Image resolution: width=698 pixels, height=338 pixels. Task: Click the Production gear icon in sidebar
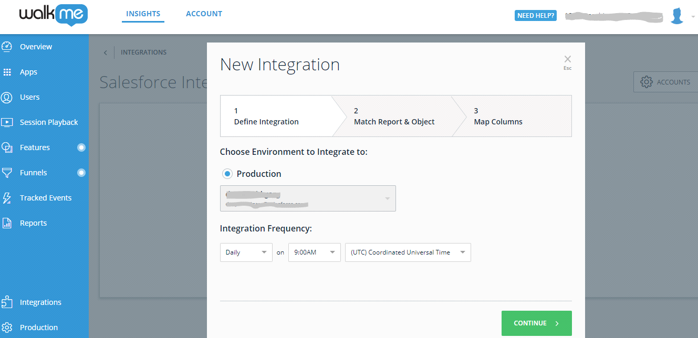pyautogui.click(x=7, y=328)
